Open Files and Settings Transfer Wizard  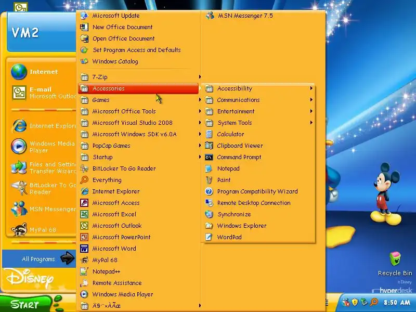tap(43, 167)
